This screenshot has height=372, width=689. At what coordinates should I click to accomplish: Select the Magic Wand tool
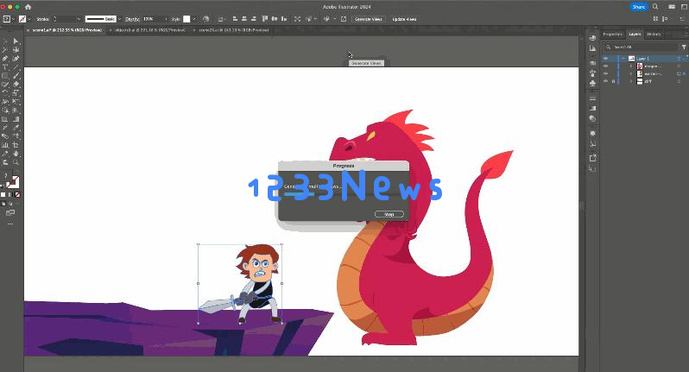click(x=5, y=50)
